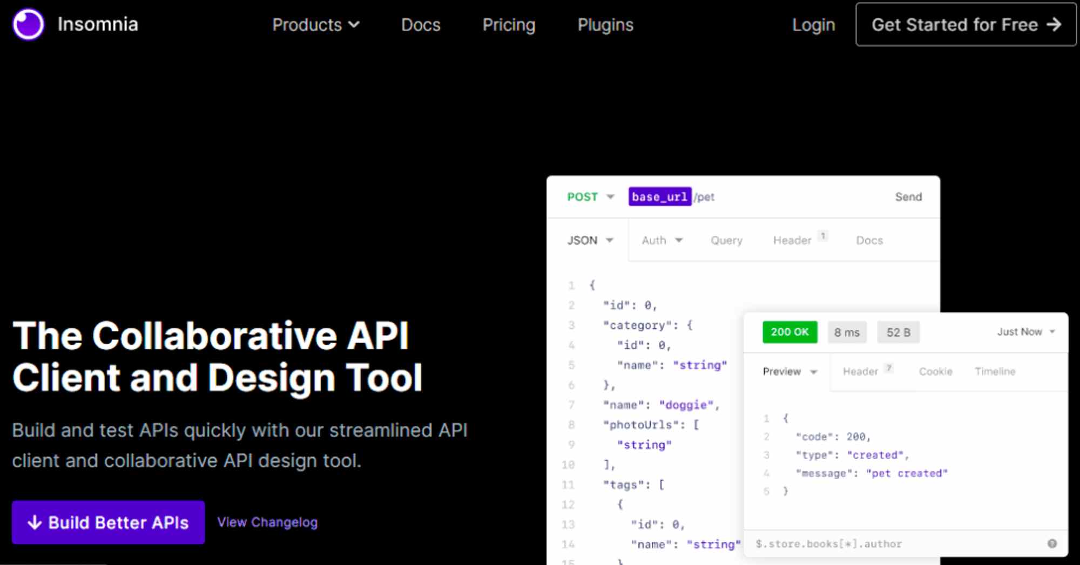The width and height of the screenshot is (1080, 565).
Task: Click the Login link
Action: 813,25
